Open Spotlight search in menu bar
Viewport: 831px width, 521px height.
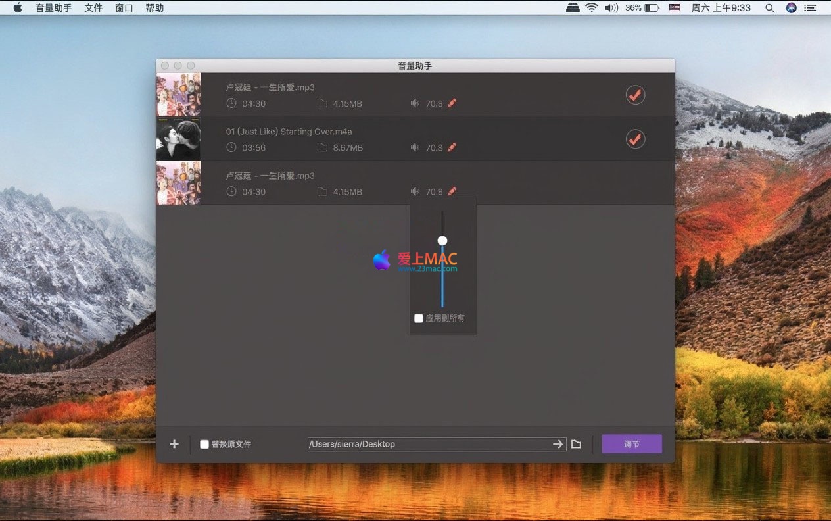click(x=770, y=8)
